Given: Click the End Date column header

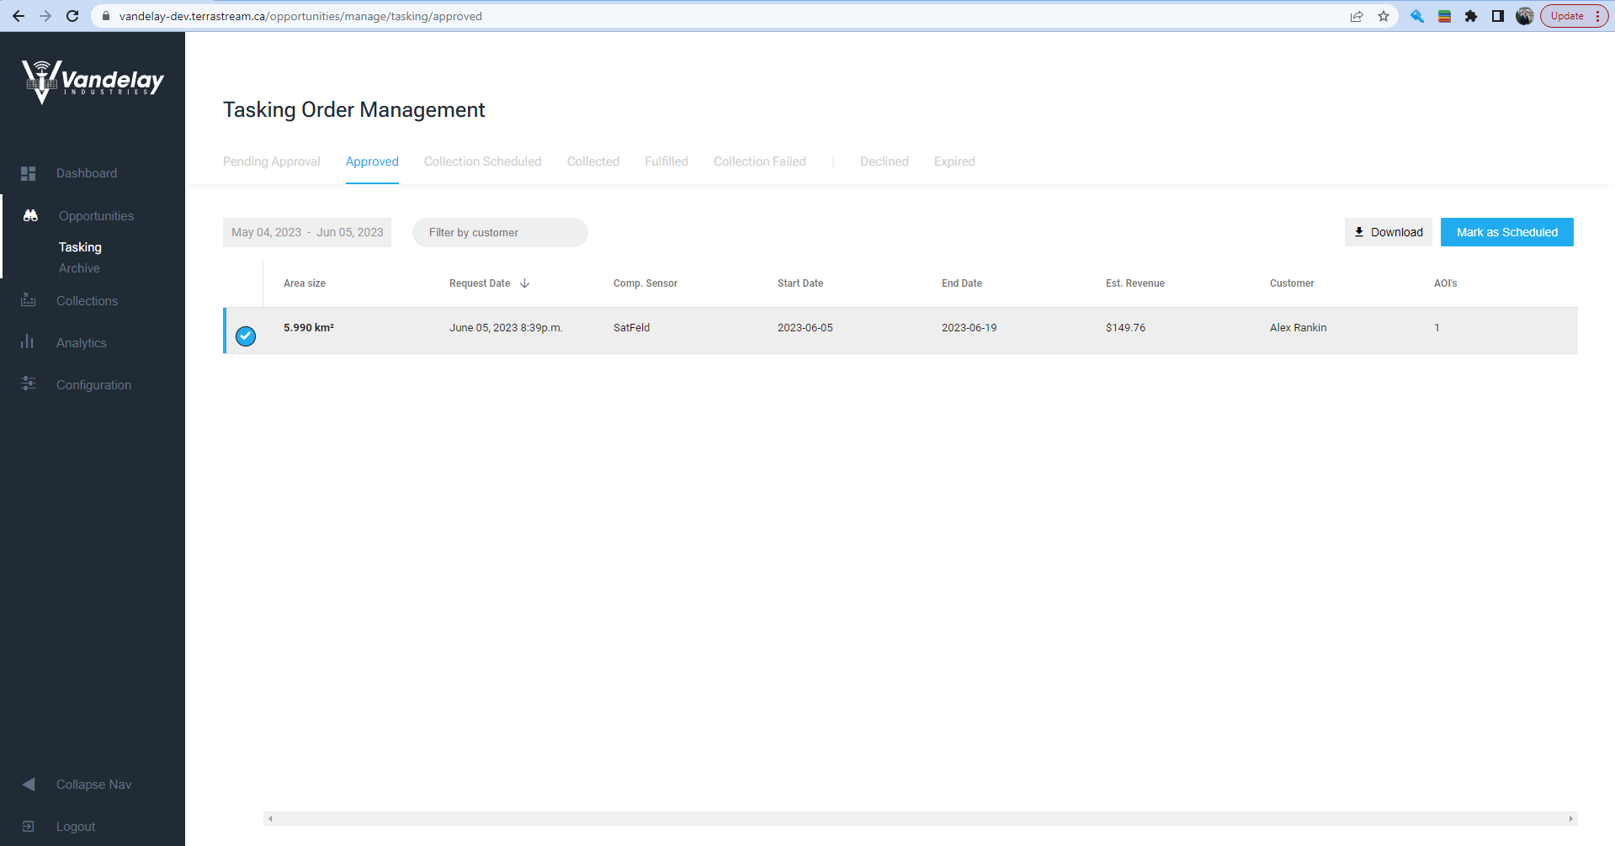Looking at the screenshot, I should pos(962,283).
